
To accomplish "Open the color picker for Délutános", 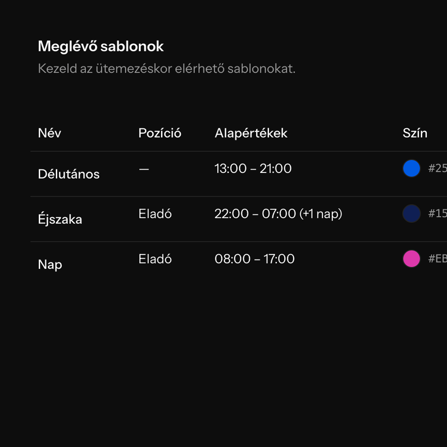I will coord(411,168).
